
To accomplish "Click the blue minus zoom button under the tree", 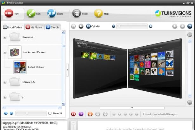I will point(11,113).
